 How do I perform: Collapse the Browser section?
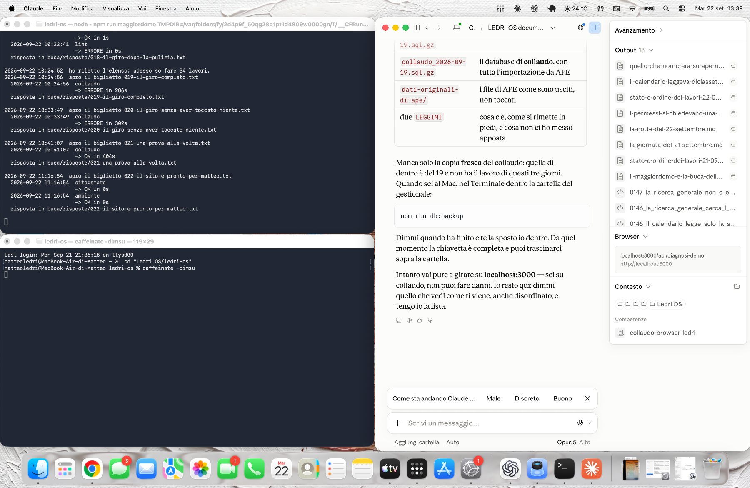(645, 237)
